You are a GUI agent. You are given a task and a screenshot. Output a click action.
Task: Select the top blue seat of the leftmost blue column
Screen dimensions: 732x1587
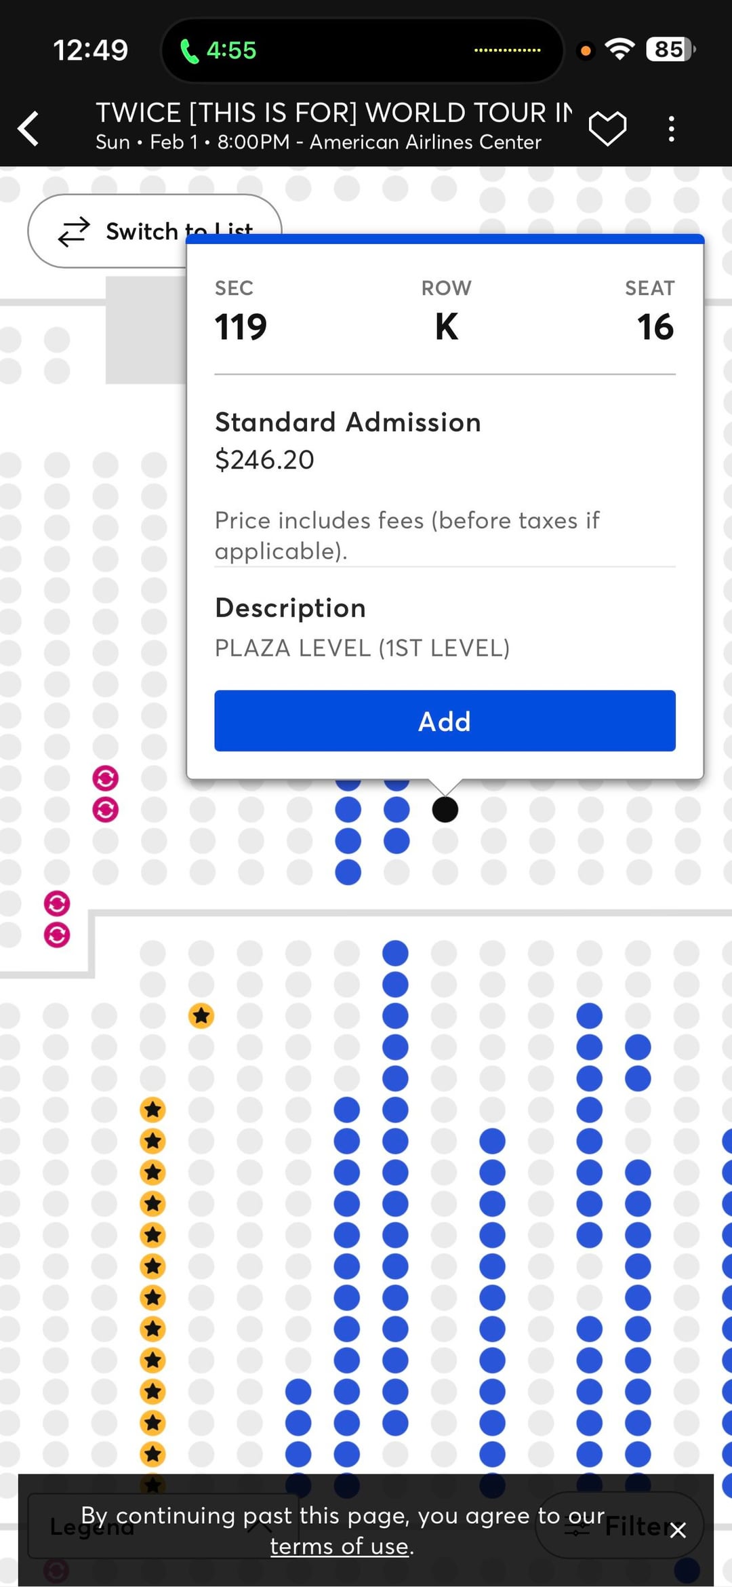298,1392
